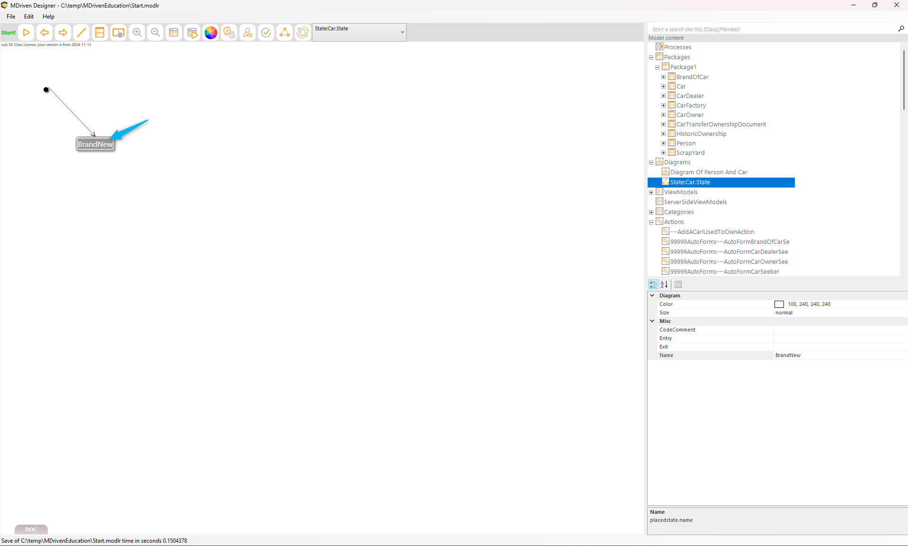Toggle alphabetical sort in property grid
Screen dimensions: 908x546
point(664,285)
